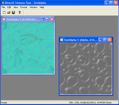Open the Edit menu
Image resolution: width=119 pixels, height=105 pixels.
point(9,7)
